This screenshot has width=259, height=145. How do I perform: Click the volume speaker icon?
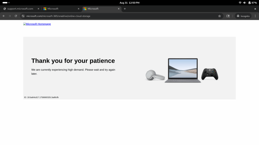pos(245,3)
